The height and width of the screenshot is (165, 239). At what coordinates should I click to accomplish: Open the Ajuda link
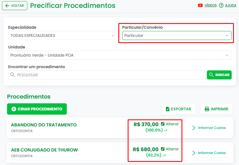(x=231, y=5)
